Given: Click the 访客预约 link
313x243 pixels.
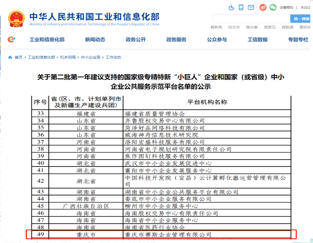Looking at the screenshot, I should click(286, 7).
